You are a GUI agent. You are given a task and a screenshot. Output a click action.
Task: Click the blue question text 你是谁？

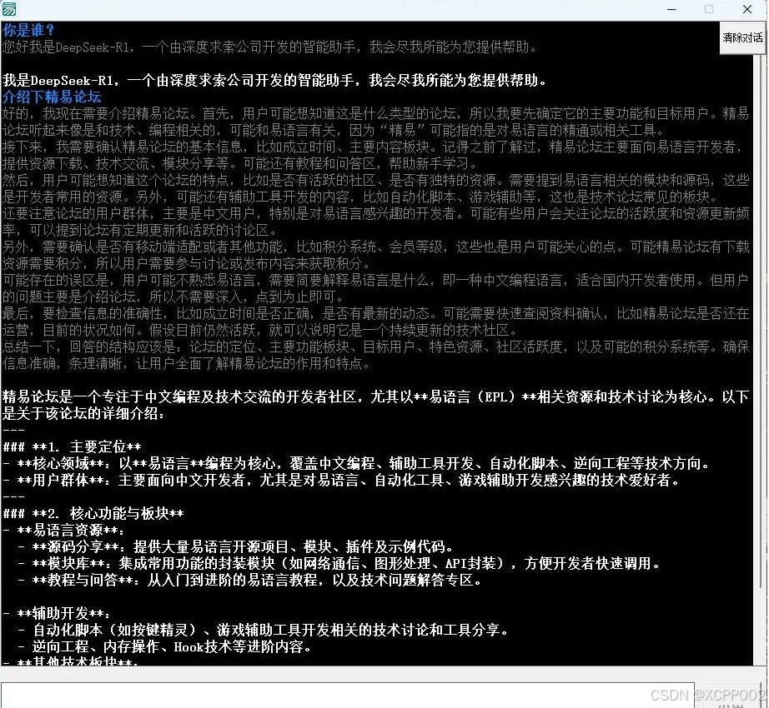coord(28,30)
